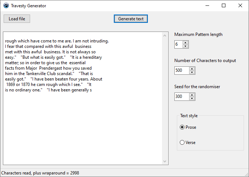This screenshot has width=249, height=177.
Task: Increase Number of Characters to output
Action: pos(192,69)
